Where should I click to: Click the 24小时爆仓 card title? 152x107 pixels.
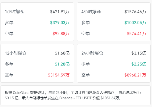pos(92,53)
